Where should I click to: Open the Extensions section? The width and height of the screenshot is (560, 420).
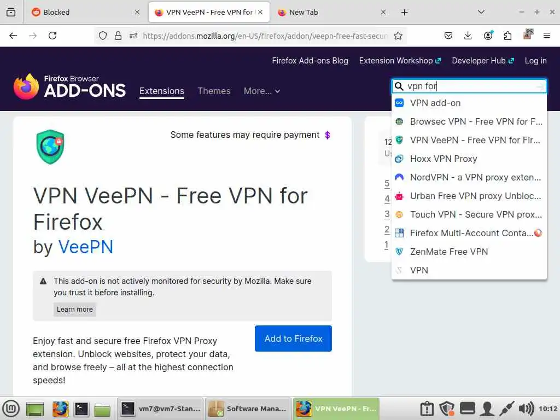tap(162, 91)
